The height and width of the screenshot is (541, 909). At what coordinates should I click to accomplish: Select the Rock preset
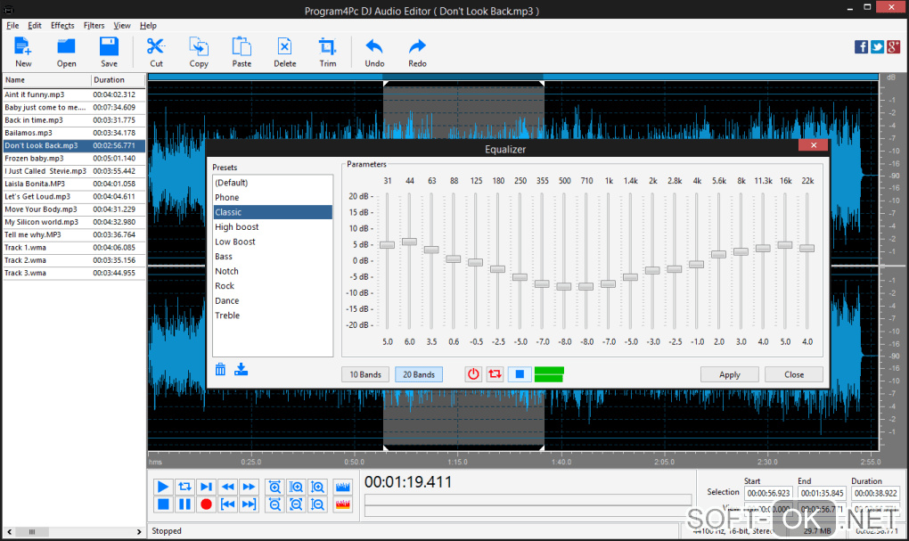point(225,286)
